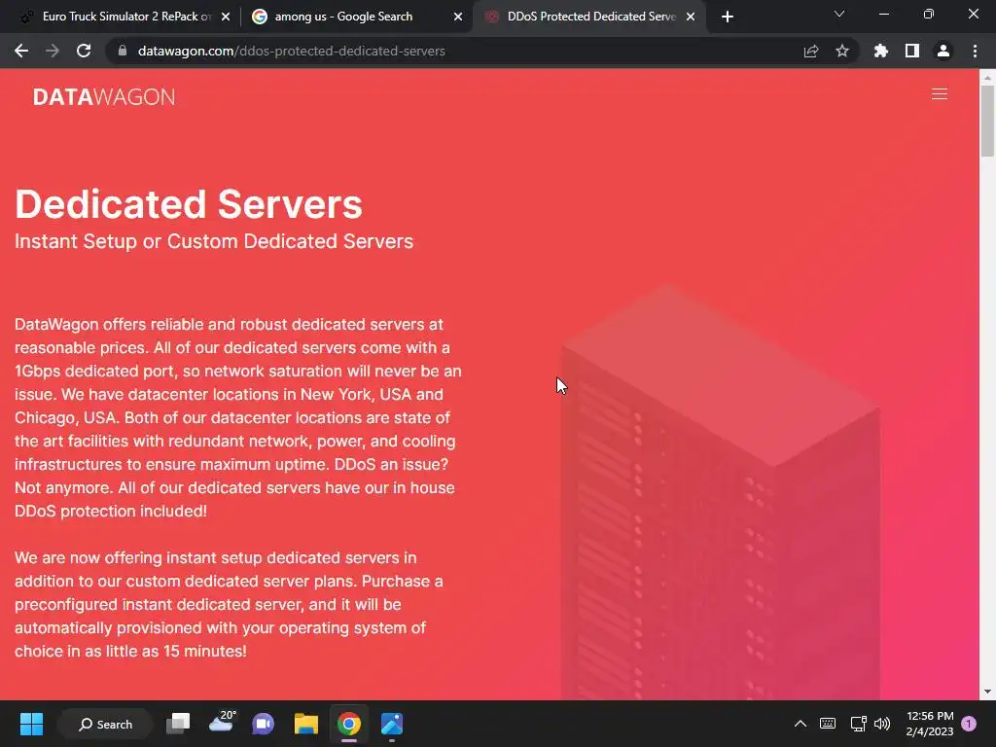Open Task View from the taskbar
996x747 pixels.
[178, 724]
